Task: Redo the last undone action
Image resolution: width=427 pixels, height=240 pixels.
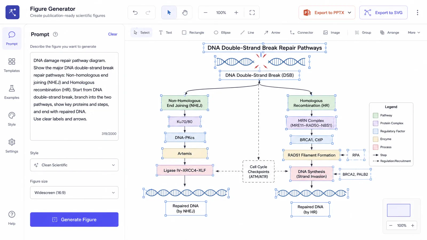Action: tap(148, 13)
